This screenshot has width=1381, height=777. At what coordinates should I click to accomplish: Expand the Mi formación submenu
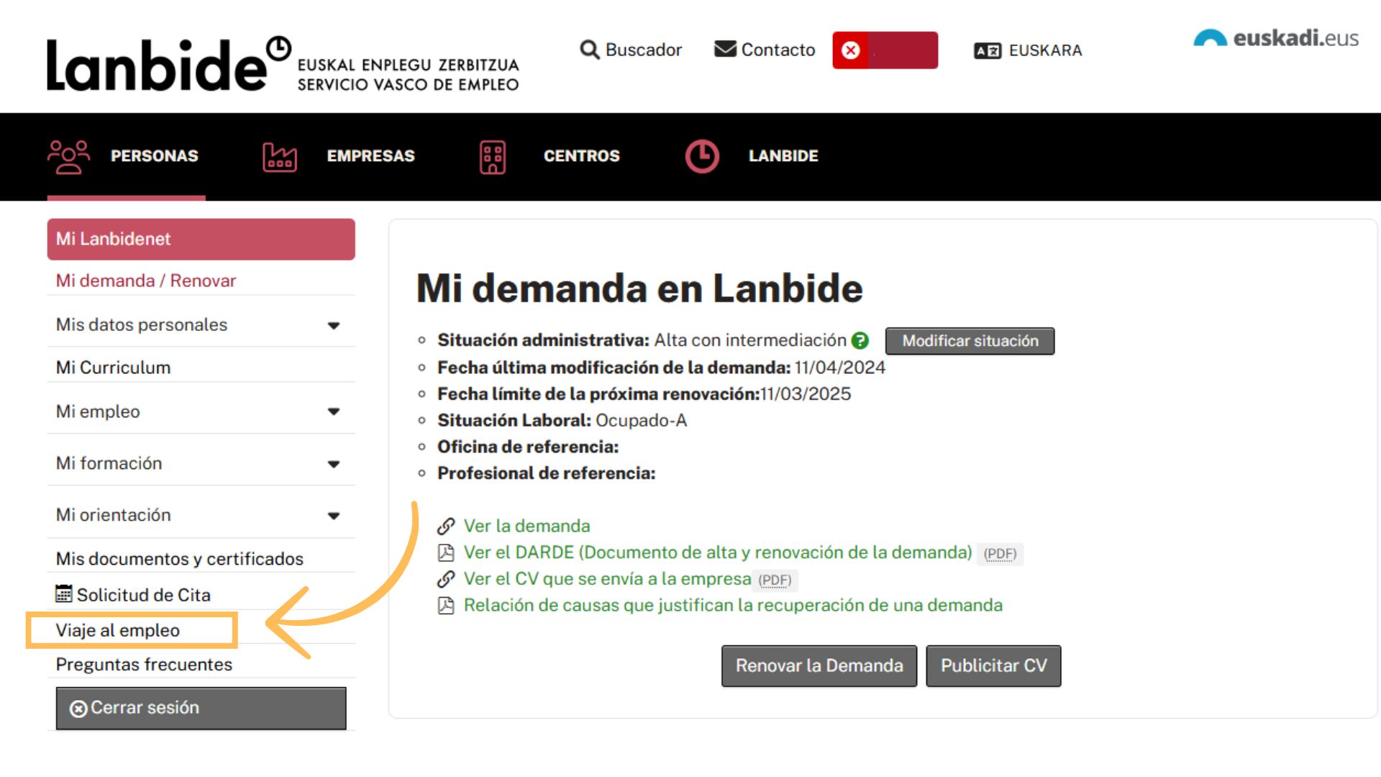pos(333,464)
